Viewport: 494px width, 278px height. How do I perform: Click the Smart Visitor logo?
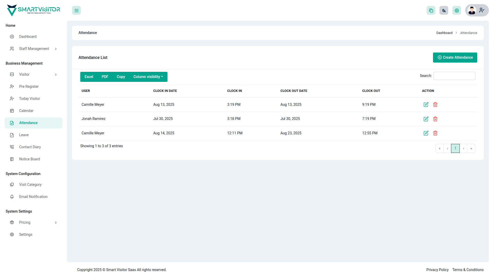33,10
